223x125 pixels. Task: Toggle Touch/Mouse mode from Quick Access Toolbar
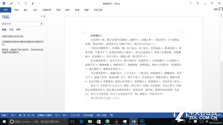(x=33, y=3)
